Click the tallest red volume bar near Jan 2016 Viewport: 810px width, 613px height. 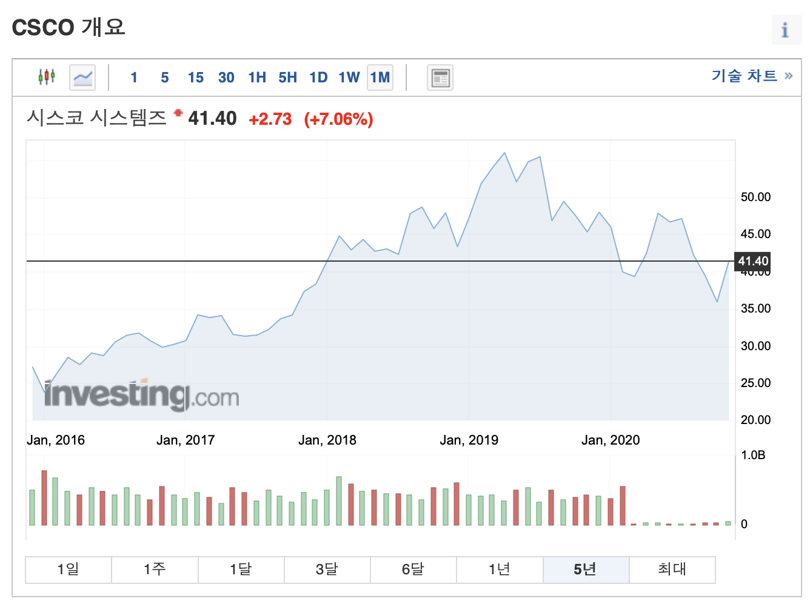[x=44, y=497]
